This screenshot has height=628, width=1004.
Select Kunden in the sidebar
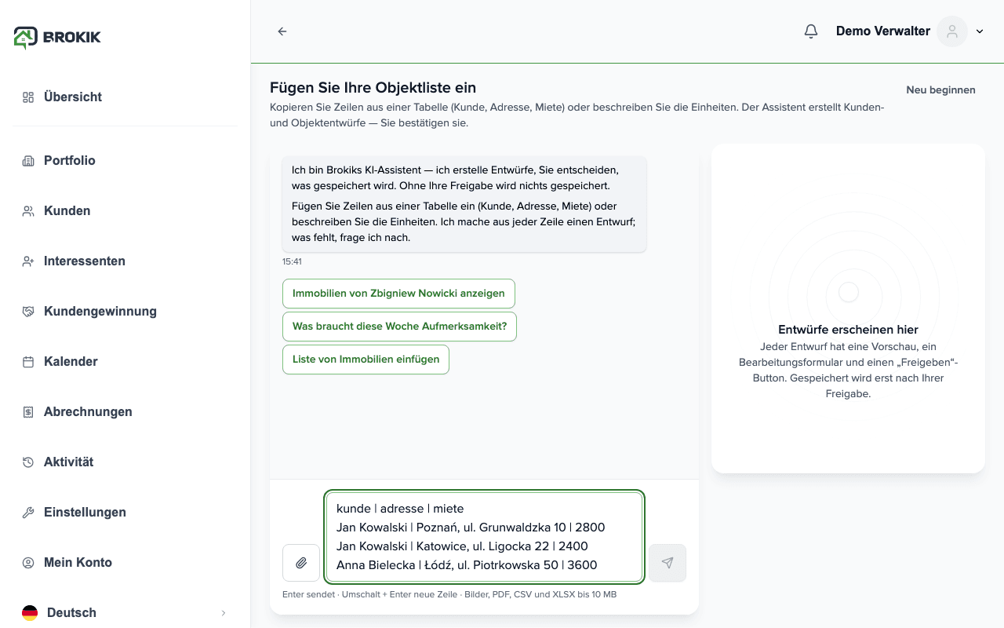click(125, 211)
